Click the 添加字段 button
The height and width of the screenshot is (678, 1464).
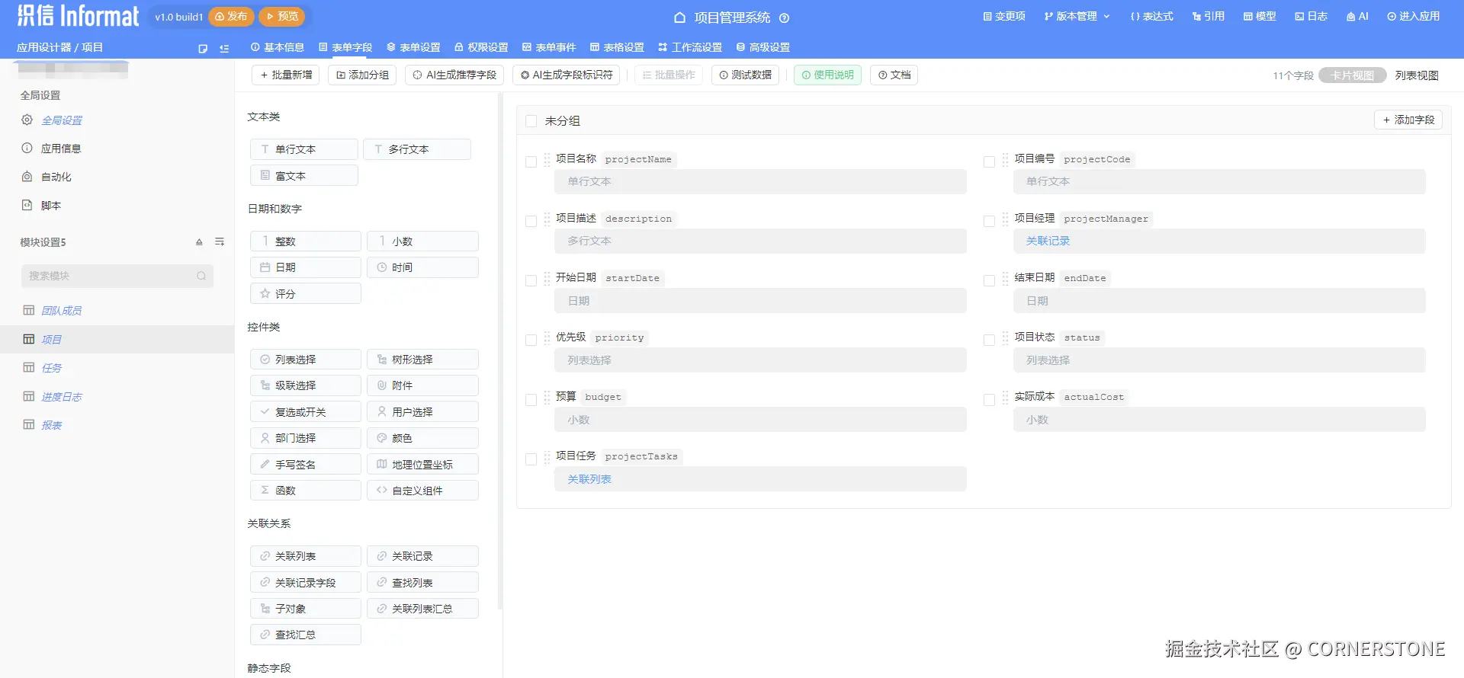pos(1408,120)
